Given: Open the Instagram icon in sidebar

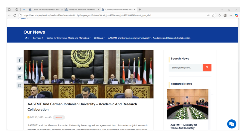Looking at the screenshot, I should click(x=20, y=85).
